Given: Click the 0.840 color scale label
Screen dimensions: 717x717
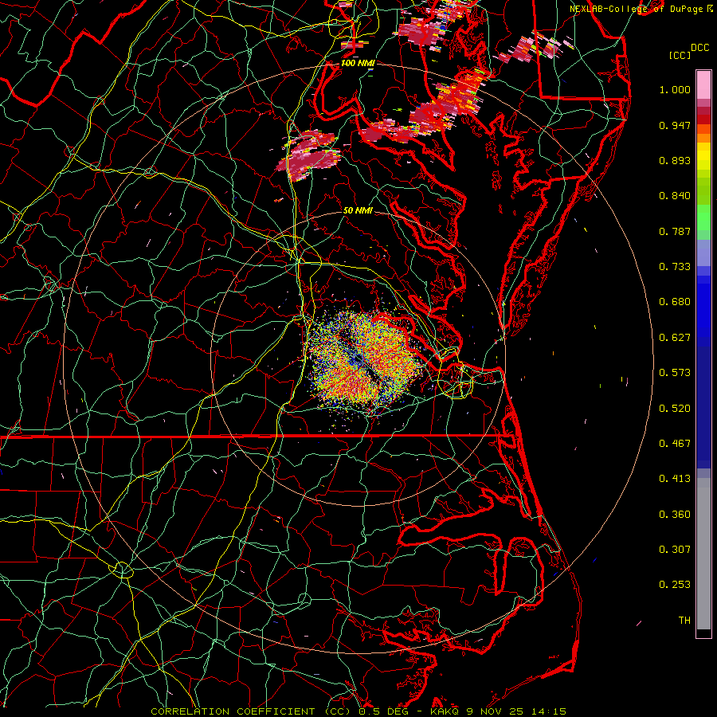Looking at the screenshot, I should pos(675,196).
